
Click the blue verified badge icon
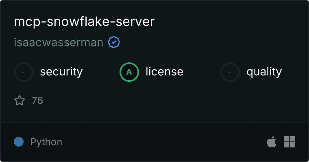click(x=114, y=42)
